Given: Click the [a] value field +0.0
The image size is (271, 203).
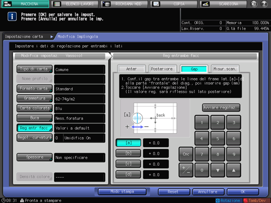Looking at the screenshot, I should [x=156, y=143].
